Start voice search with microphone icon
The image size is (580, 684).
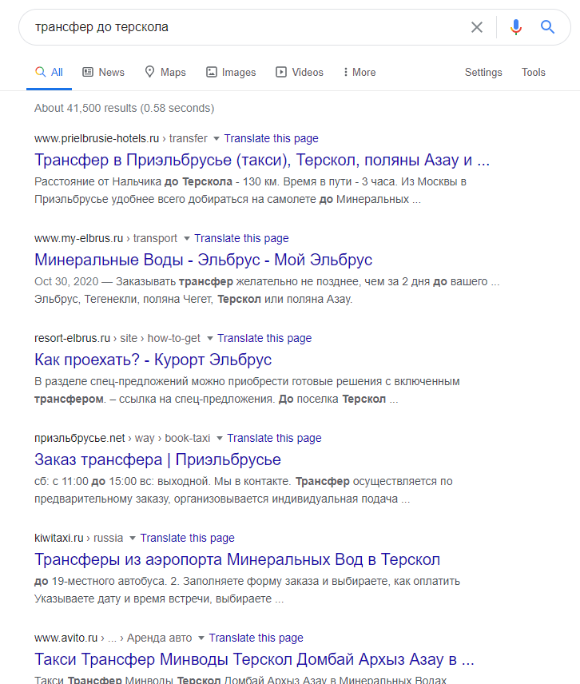(516, 27)
